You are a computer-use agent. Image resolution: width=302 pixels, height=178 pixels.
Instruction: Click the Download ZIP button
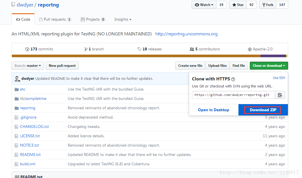tap(263, 110)
